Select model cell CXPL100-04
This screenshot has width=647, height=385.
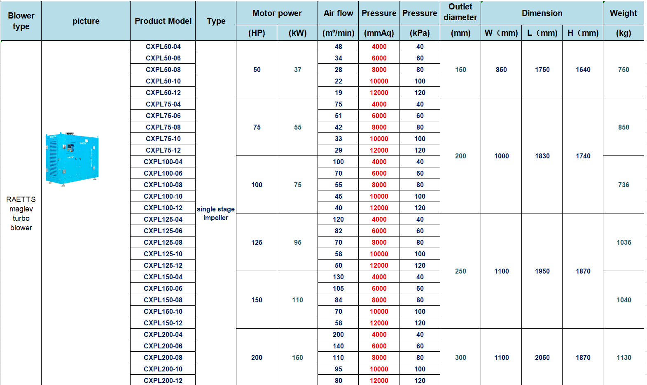coord(163,162)
